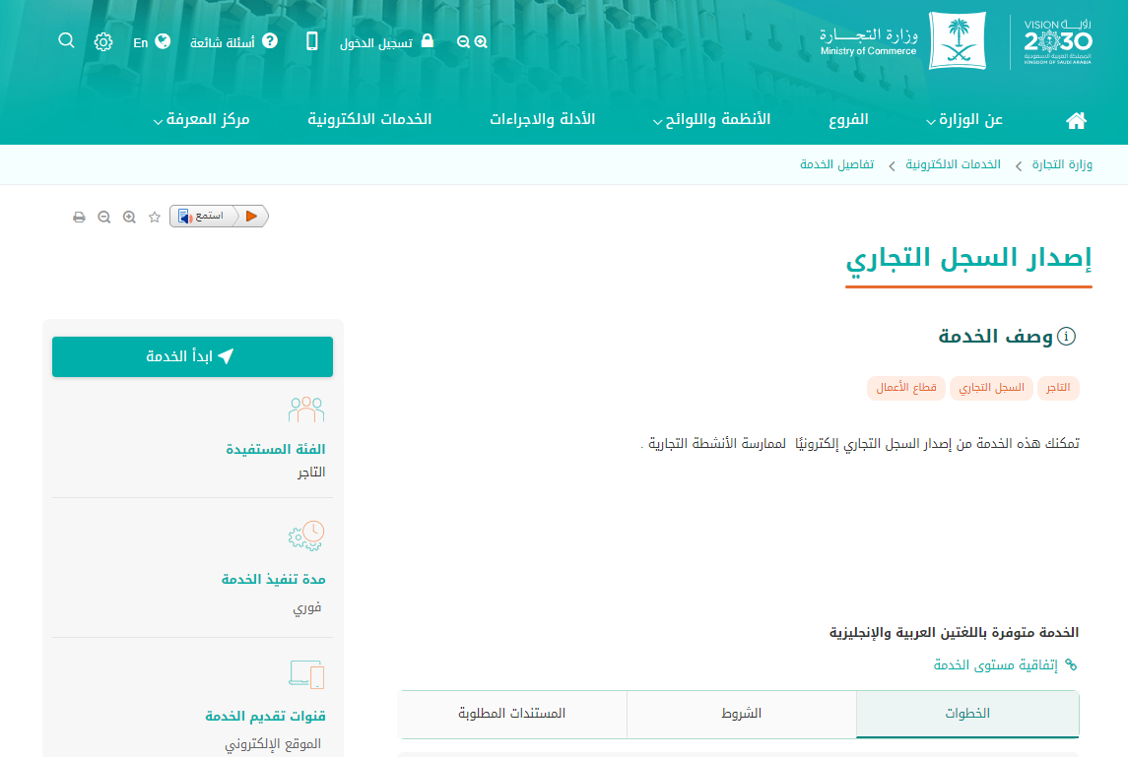Image resolution: width=1128 pixels, height=757 pixels.
Task: Open الخدمات الالكترونية in the breadcrumb
Action: tap(953, 164)
